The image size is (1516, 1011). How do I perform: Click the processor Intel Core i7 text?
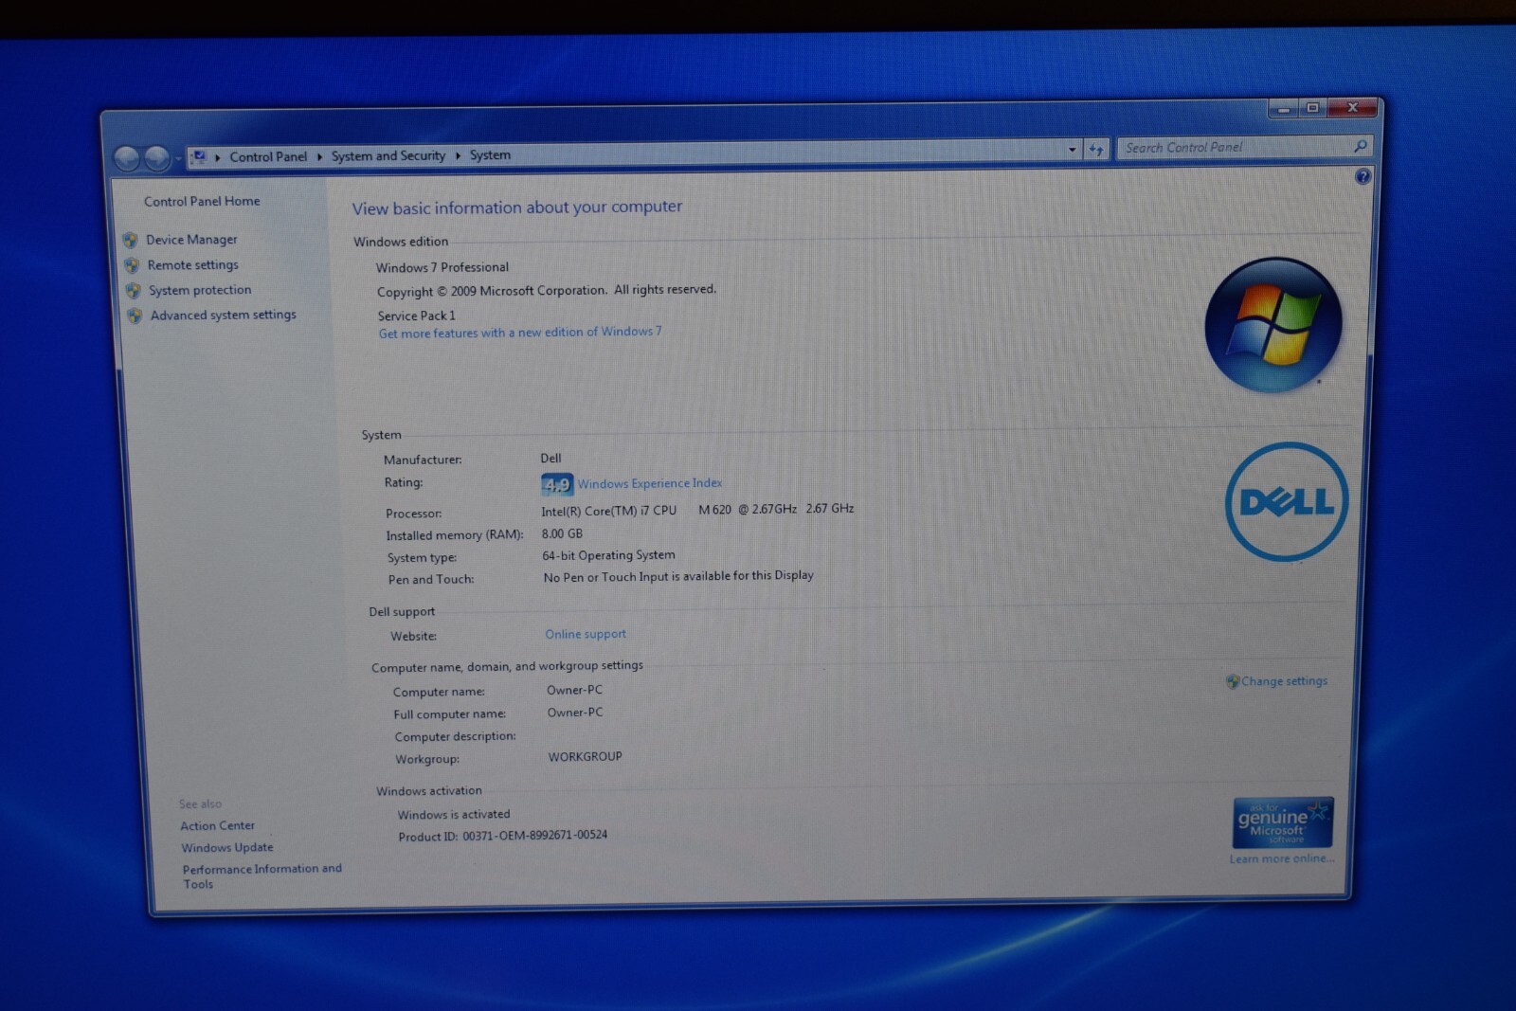coord(697,510)
